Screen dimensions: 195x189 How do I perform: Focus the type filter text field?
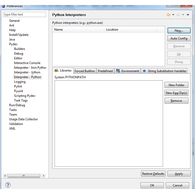coord(24,14)
